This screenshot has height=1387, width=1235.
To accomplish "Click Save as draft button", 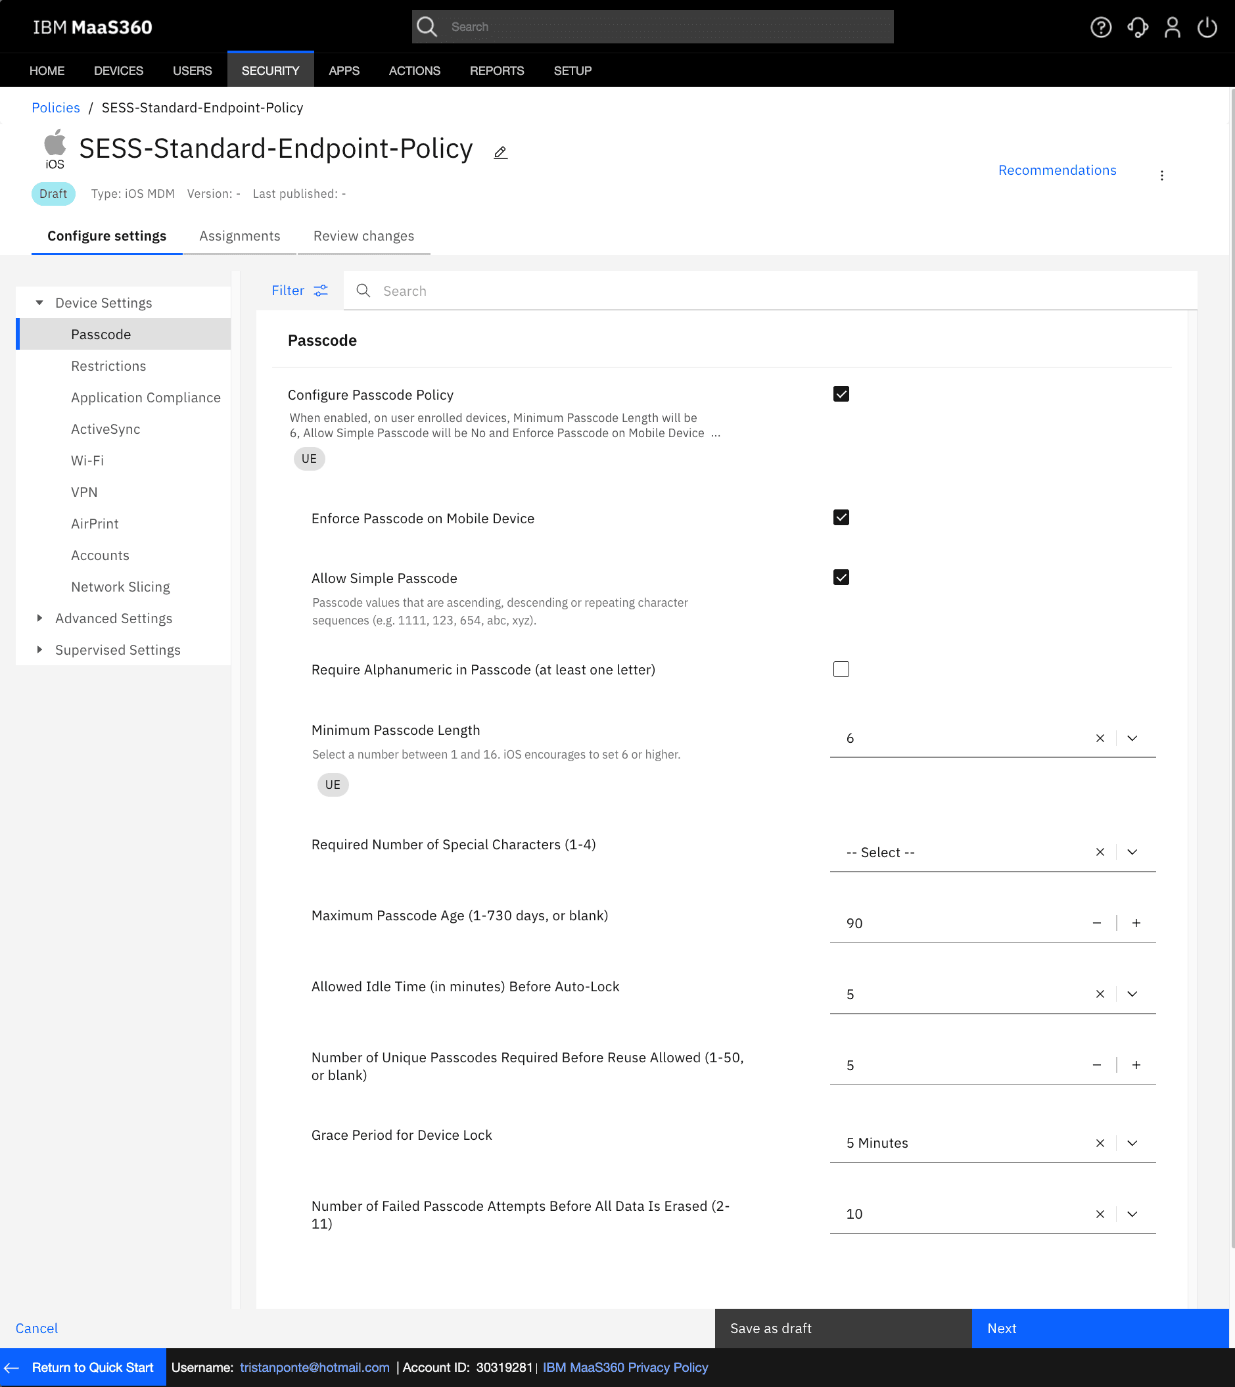I will tap(843, 1328).
